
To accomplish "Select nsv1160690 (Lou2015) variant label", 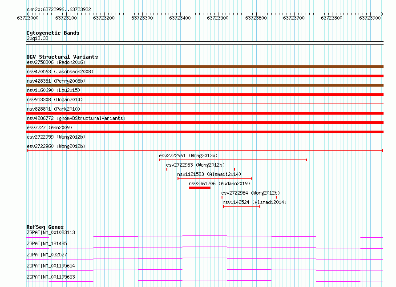I will coord(53,90).
